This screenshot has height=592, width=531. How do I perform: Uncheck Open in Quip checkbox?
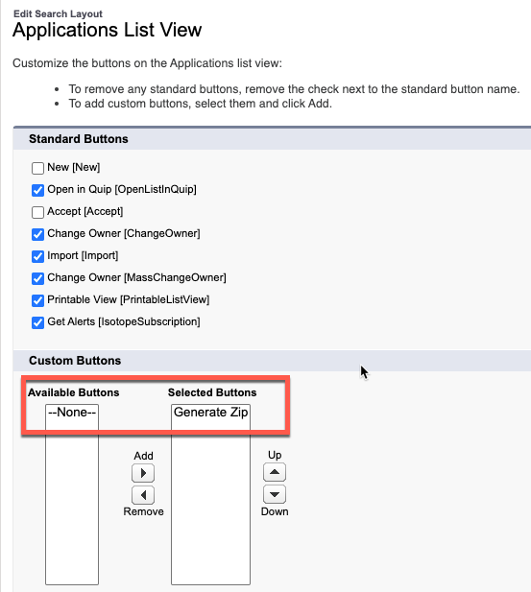point(37,190)
